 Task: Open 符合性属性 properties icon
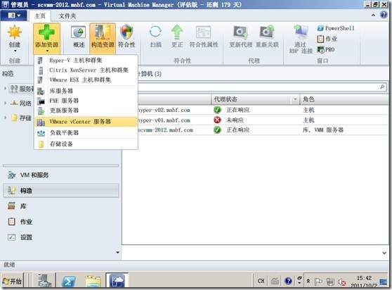(204, 32)
